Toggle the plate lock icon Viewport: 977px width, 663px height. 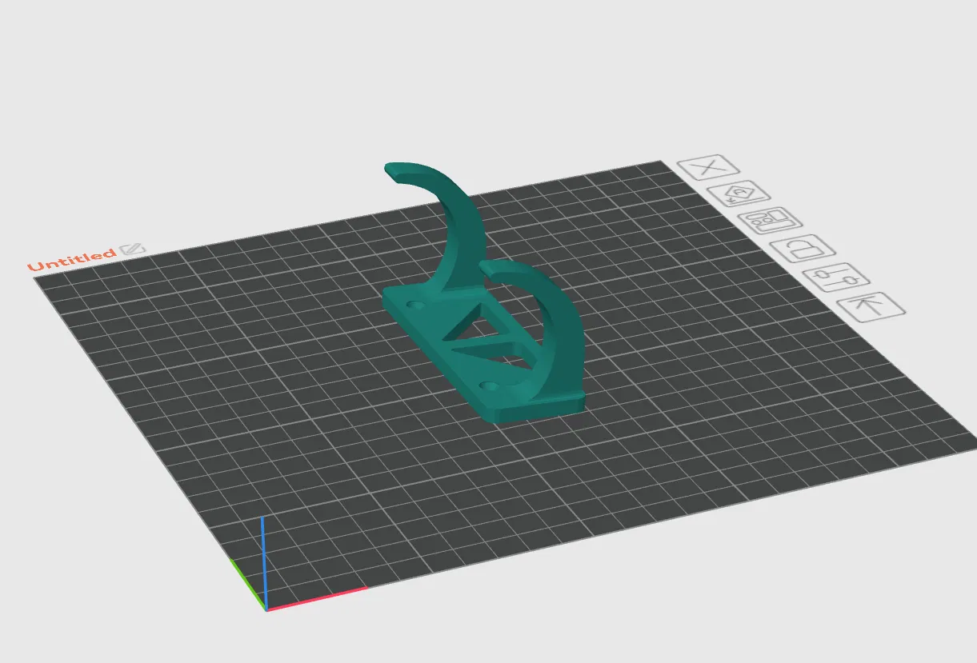[803, 250]
